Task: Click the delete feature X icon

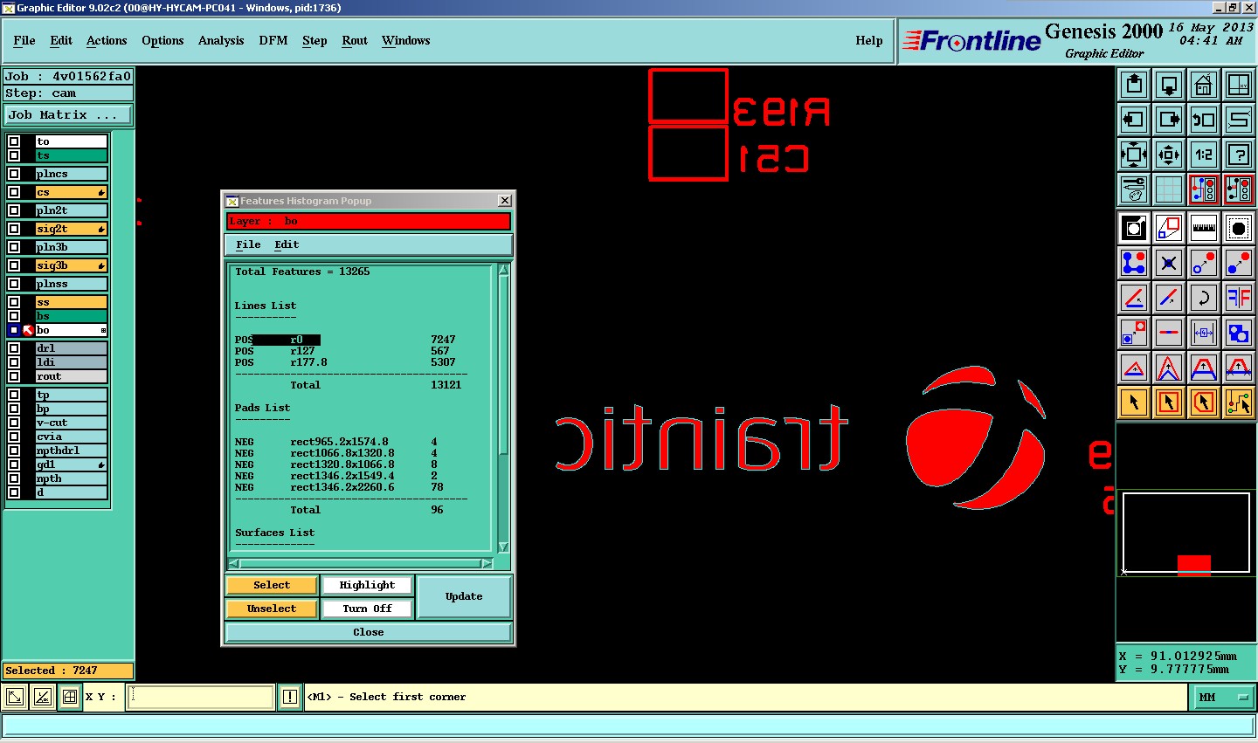Action: pyautogui.click(x=1169, y=262)
